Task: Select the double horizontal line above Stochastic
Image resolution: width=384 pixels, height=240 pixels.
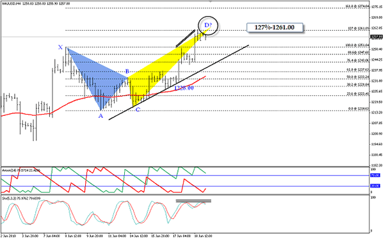Action: pos(193,202)
